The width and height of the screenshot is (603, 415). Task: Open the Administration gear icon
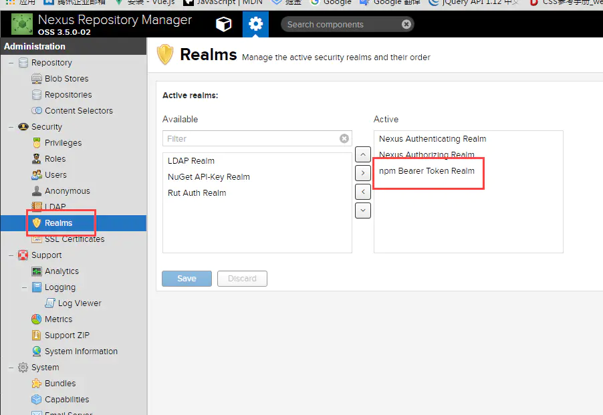coord(255,24)
